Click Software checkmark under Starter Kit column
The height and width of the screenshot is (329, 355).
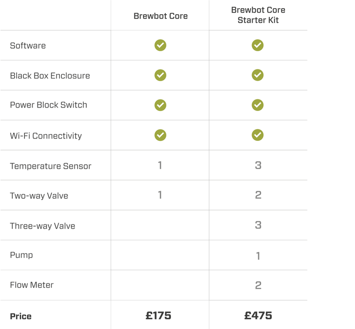click(x=258, y=45)
